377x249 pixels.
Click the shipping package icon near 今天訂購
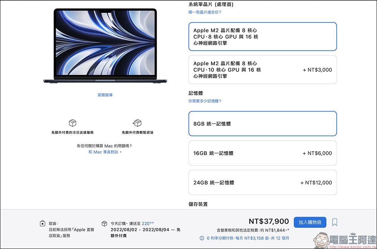pos(104,223)
